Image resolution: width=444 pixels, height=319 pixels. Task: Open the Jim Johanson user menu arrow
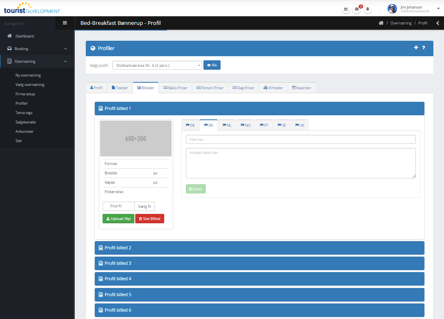coord(438,9)
